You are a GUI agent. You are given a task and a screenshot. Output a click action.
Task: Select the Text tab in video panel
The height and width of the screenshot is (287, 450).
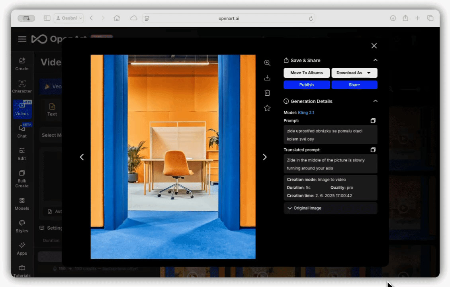(x=52, y=110)
